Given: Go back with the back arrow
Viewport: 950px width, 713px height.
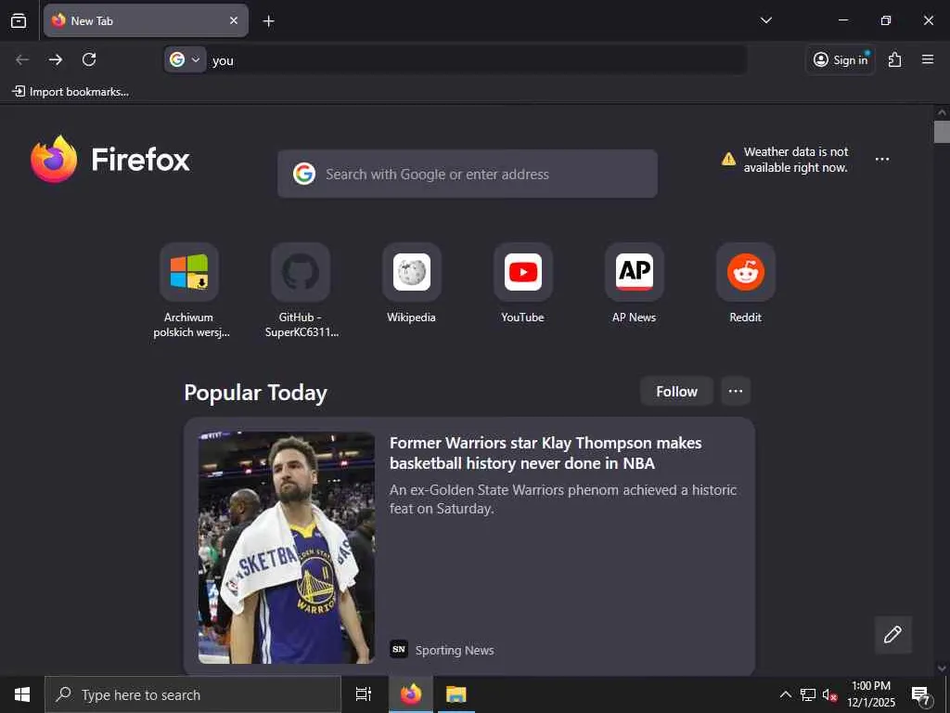Looking at the screenshot, I should 22,59.
